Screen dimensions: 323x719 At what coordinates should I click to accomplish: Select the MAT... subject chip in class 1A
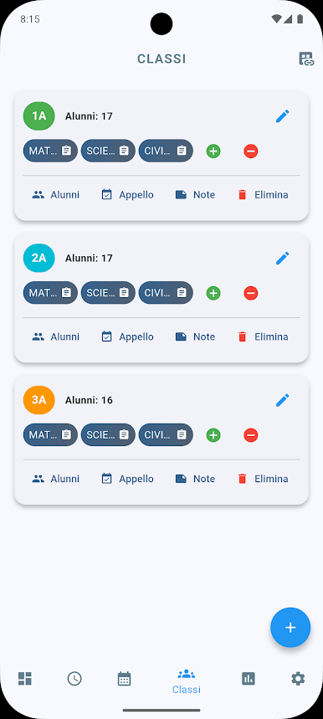click(50, 151)
